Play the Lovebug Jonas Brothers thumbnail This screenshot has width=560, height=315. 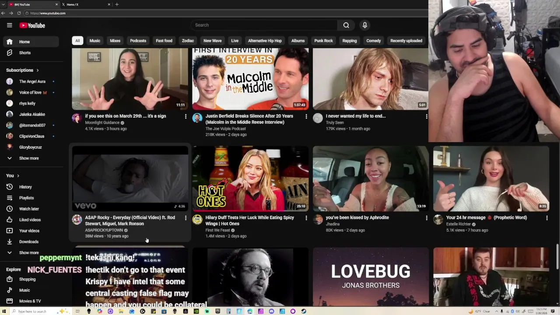[x=371, y=277]
